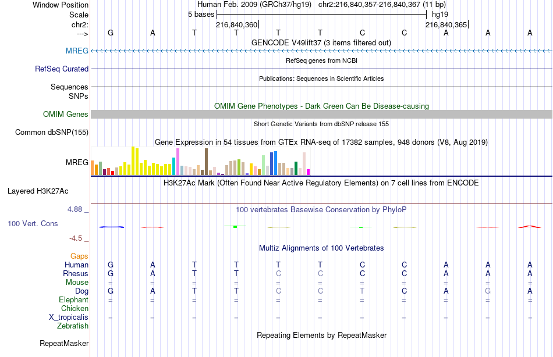Click the Common dbSNP(155) track label
553x357 pixels.
(51, 133)
